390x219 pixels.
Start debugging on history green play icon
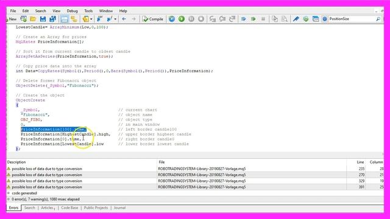pyautogui.click(x=182, y=19)
